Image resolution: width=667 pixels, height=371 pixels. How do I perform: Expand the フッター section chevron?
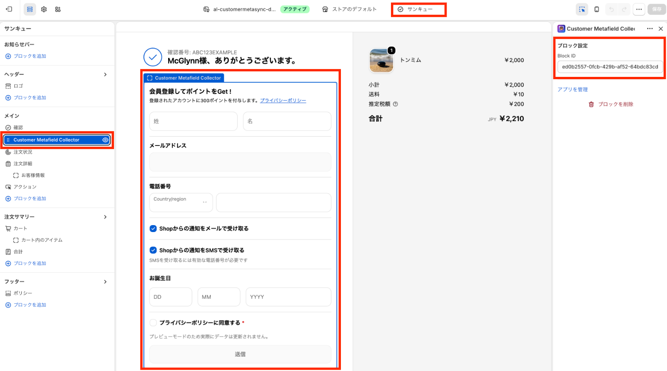[x=105, y=282]
